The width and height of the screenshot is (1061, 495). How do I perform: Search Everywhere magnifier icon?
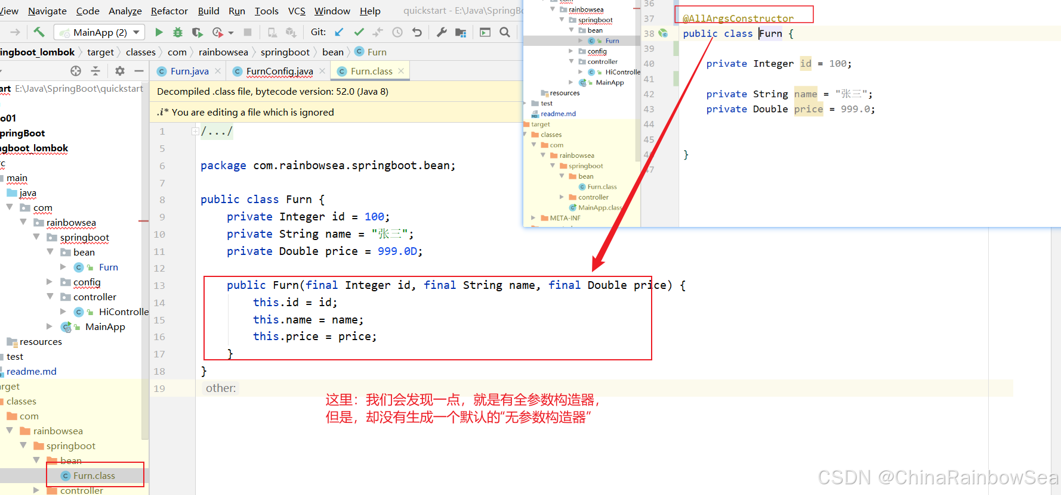(505, 32)
